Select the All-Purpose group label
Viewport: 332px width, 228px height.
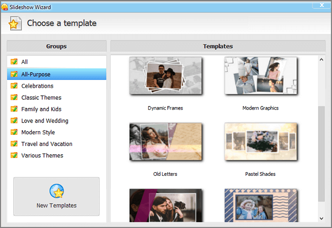point(36,74)
